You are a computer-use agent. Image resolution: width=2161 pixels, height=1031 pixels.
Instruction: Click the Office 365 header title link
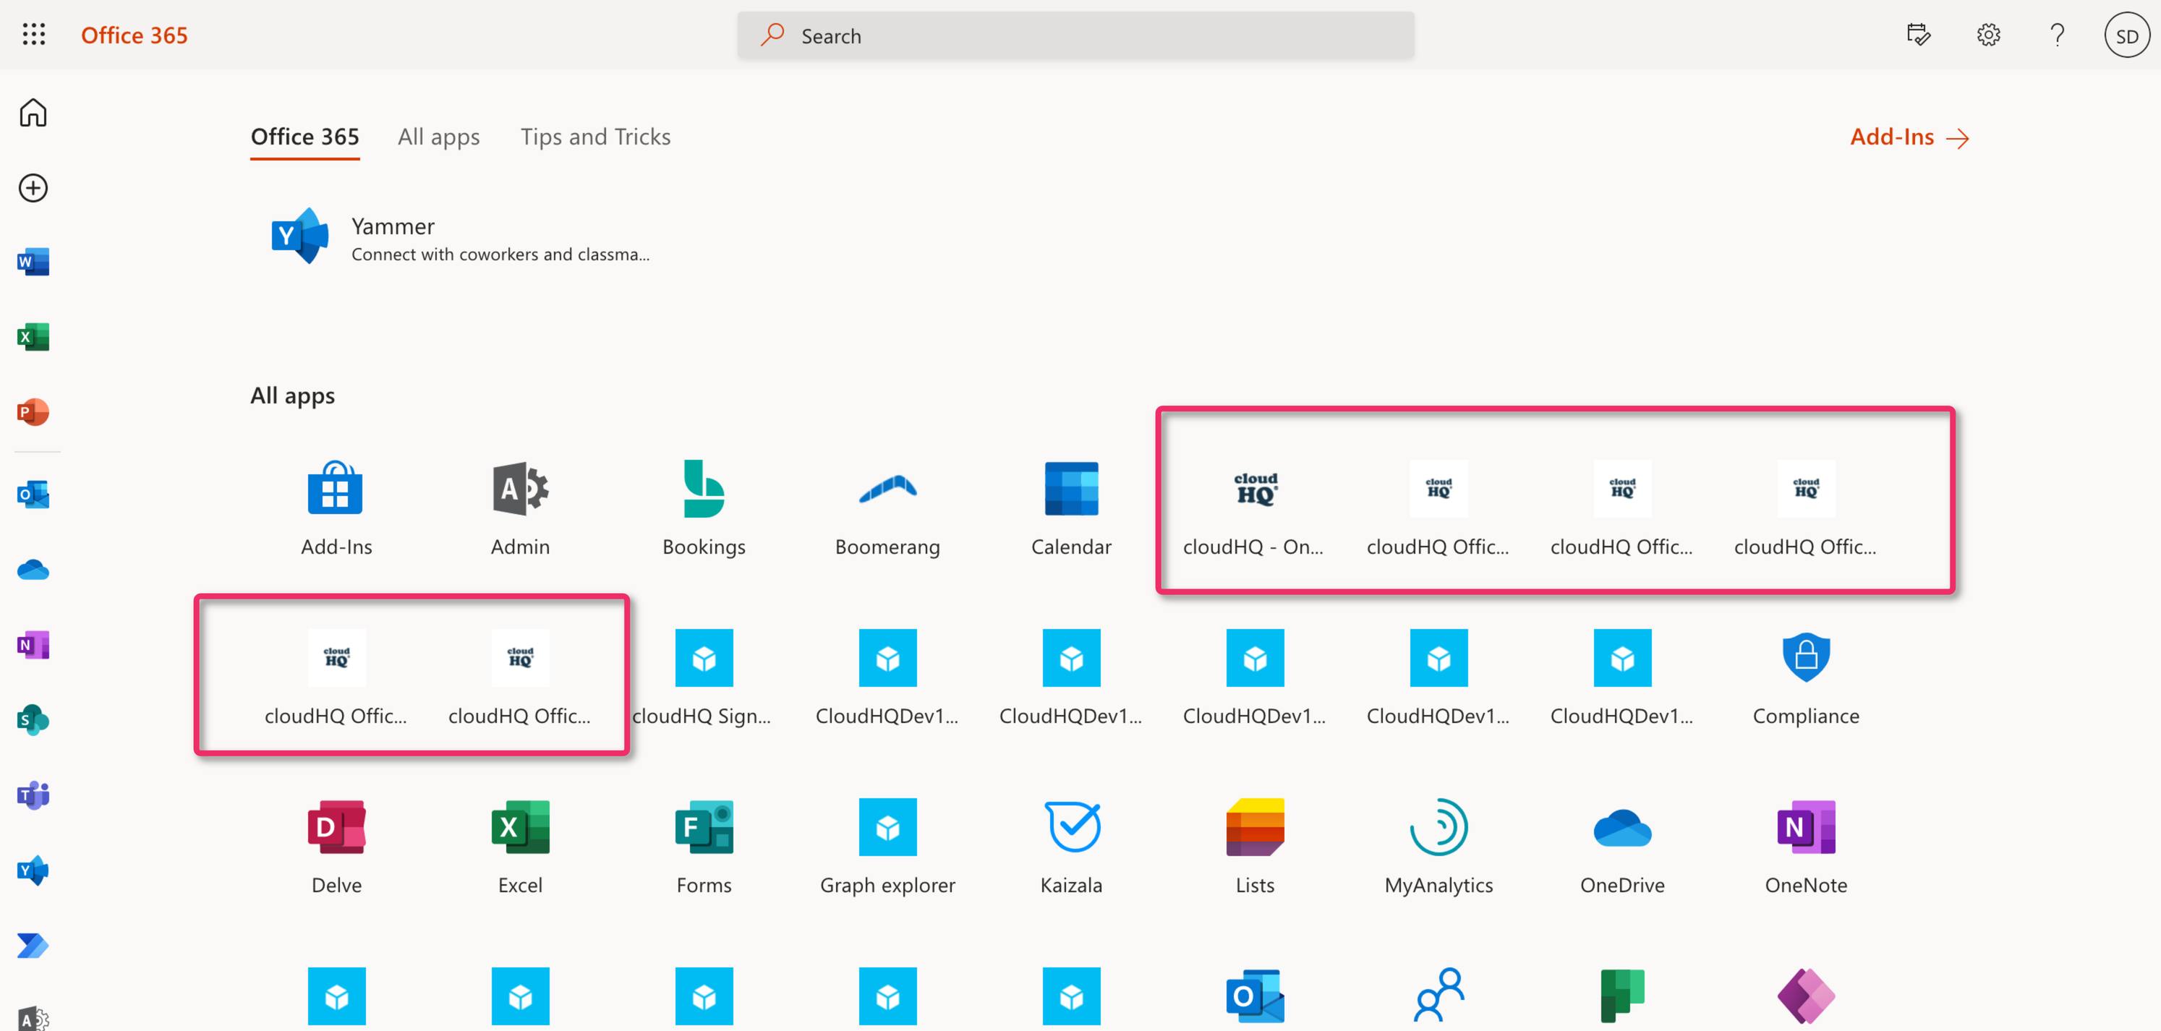(x=135, y=35)
